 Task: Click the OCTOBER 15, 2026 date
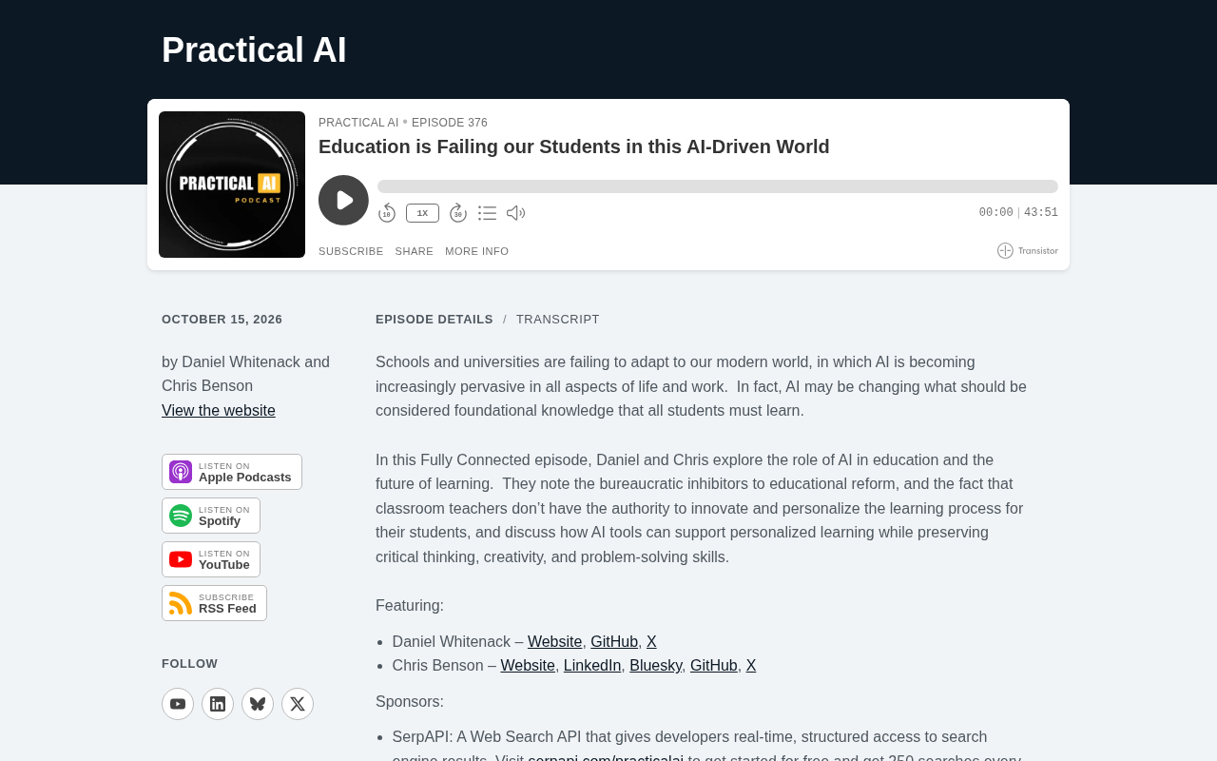pyautogui.click(x=222, y=320)
